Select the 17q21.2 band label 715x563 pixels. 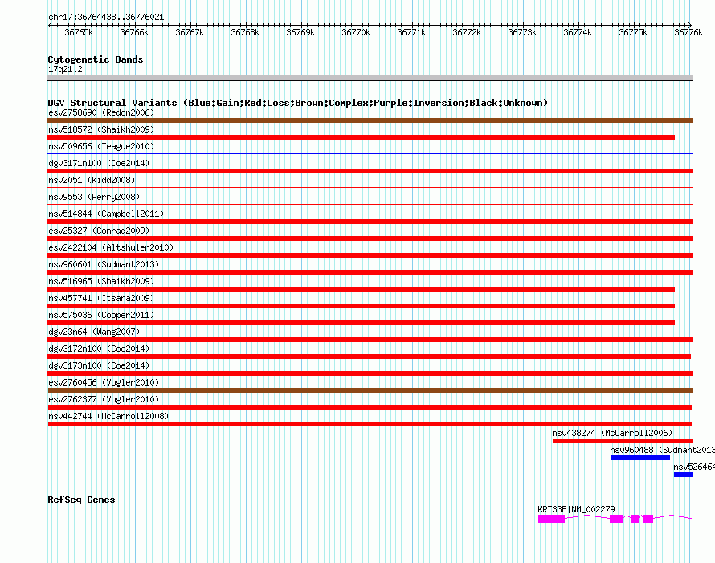(x=65, y=69)
